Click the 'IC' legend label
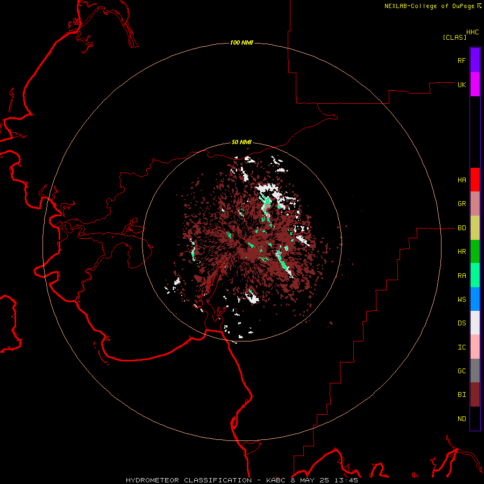This screenshot has width=484, height=484. 461,347
